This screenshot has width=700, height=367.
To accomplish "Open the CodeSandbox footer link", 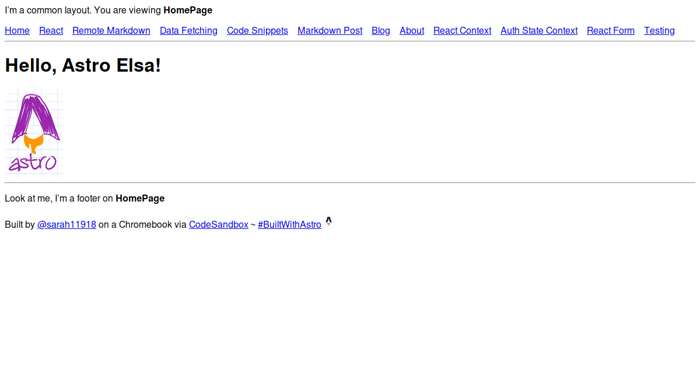I will coord(218,225).
